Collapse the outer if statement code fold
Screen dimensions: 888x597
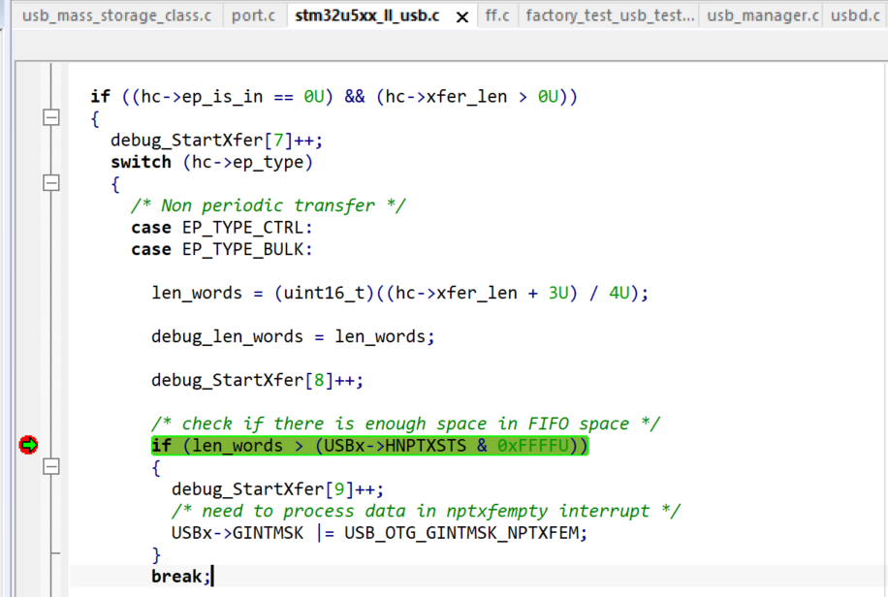click(51, 118)
